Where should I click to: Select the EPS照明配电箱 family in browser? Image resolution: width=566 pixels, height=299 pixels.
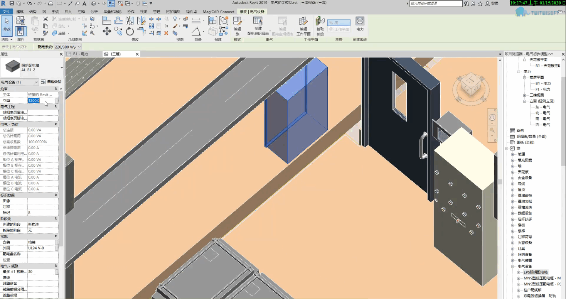[536, 272]
